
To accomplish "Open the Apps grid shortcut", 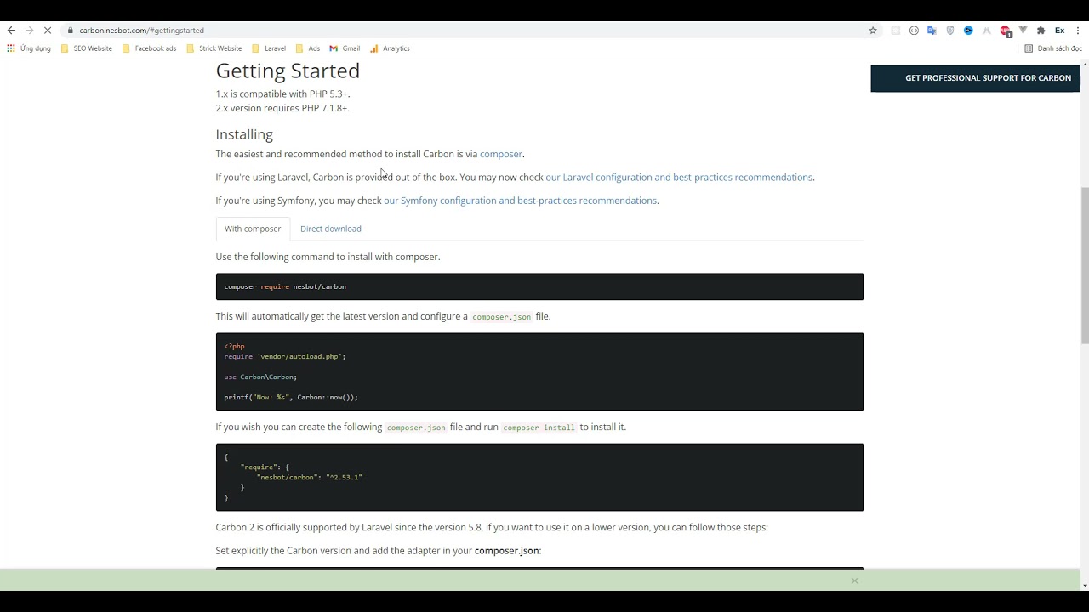I will [11, 48].
